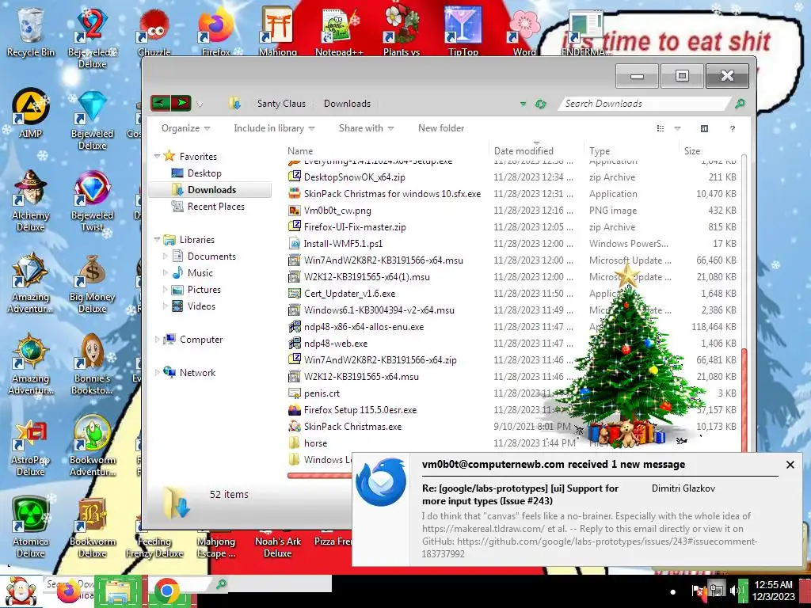
Task: Collapse the Libraries tree group
Action: [158, 239]
